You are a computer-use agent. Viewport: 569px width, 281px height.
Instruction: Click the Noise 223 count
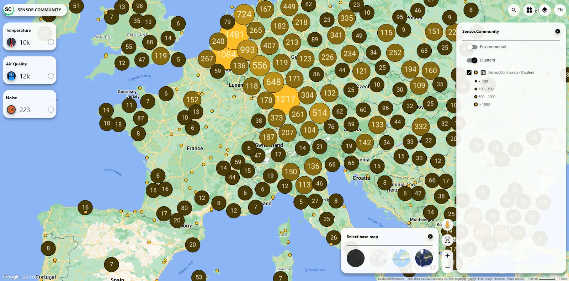tap(25, 110)
